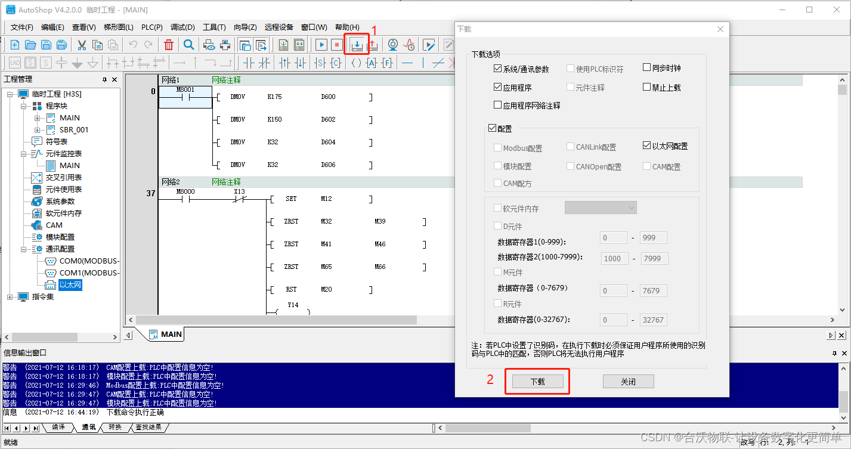Click the 数据寄存器1 start field 0
This screenshot has width=851, height=449.
tap(613, 238)
